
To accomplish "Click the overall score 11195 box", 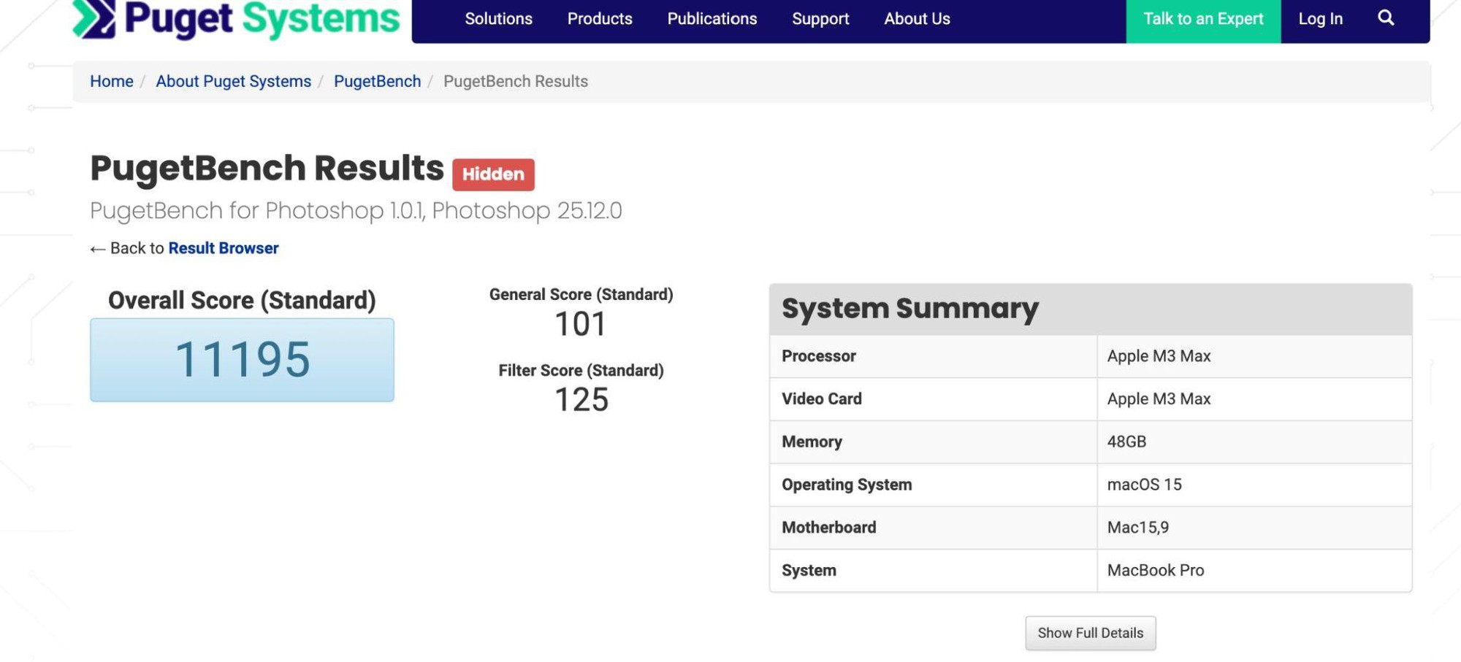I will click(x=242, y=360).
